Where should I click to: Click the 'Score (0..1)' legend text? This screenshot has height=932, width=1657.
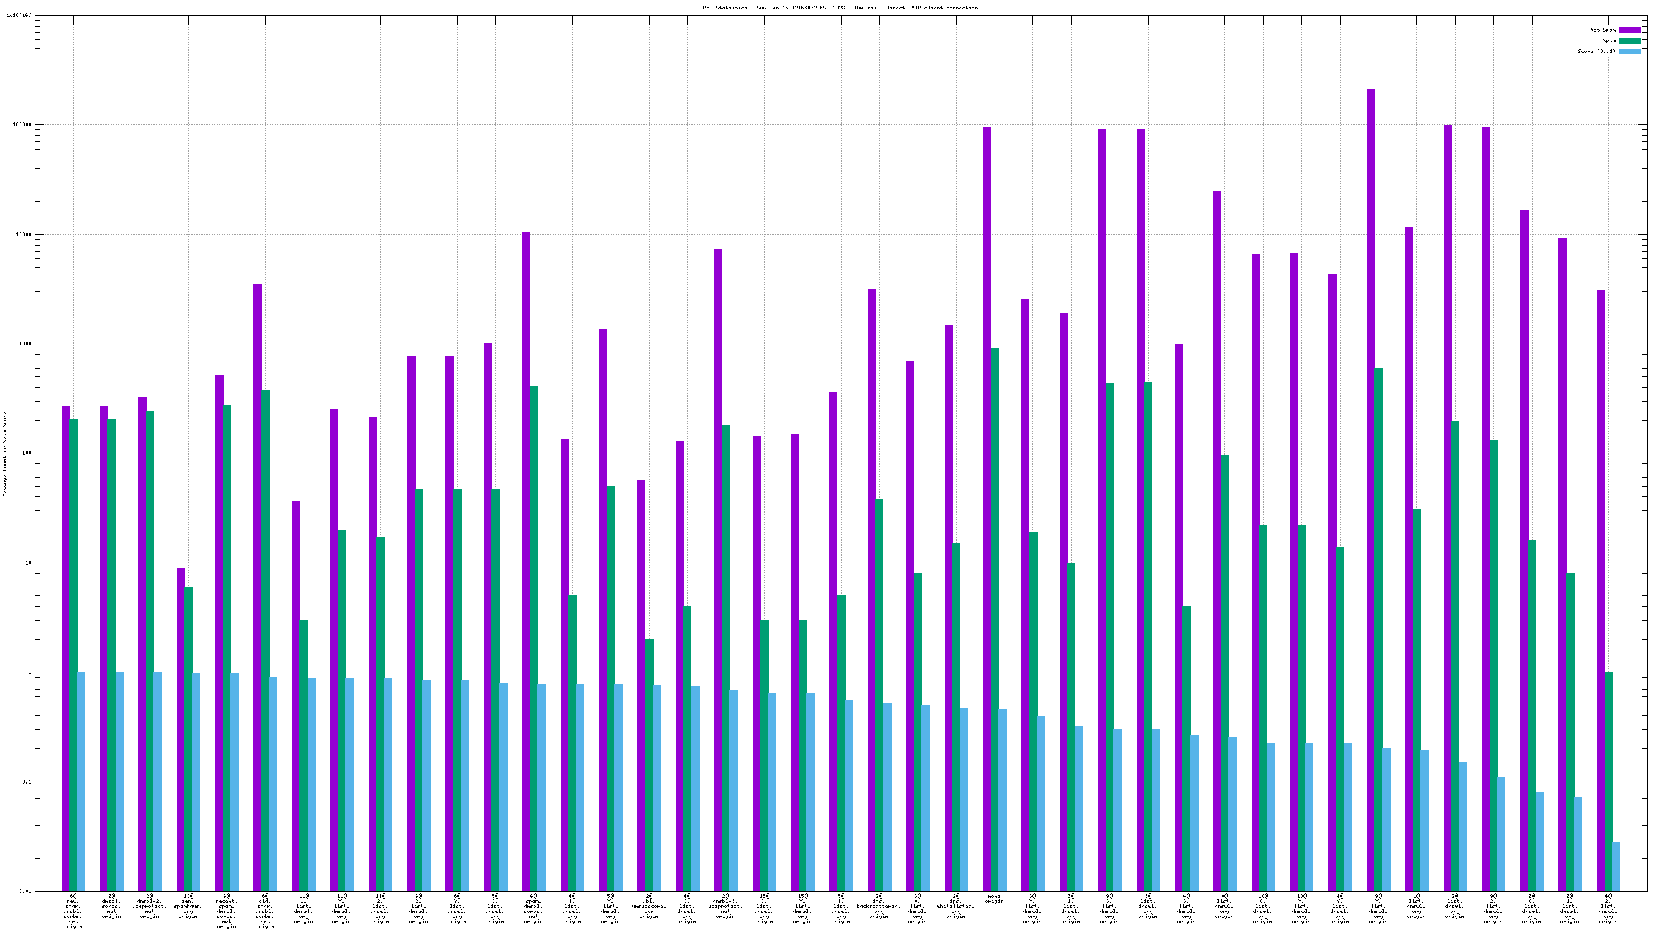coord(1596,51)
